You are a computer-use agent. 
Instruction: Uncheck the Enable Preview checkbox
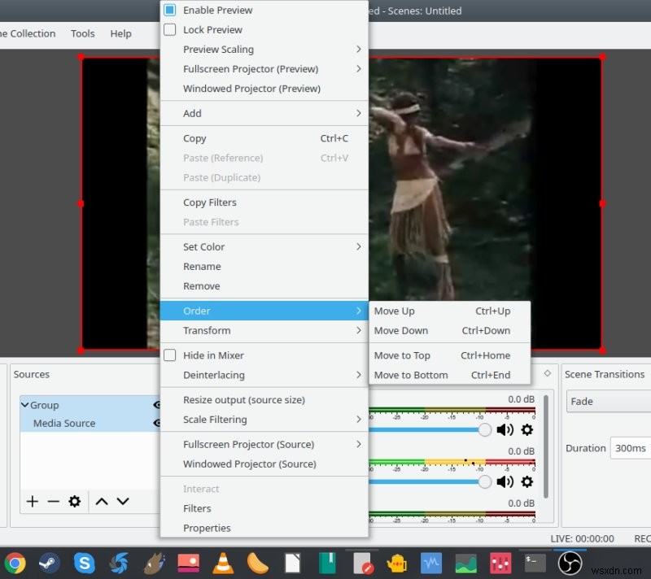pos(170,10)
